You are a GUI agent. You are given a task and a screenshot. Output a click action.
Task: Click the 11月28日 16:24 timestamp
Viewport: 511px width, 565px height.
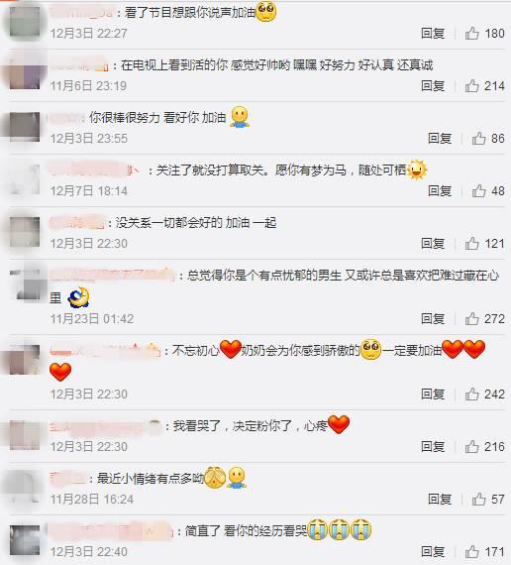(x=92, y=500)
